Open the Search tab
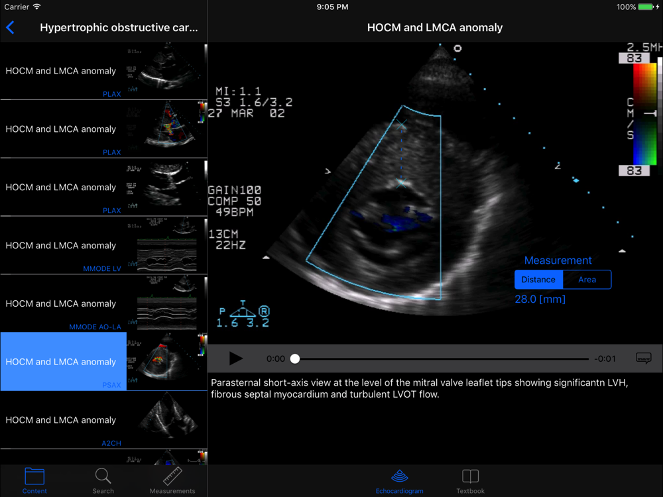The height and width of the screenshot is (497, 663). [x=103, y=481]
